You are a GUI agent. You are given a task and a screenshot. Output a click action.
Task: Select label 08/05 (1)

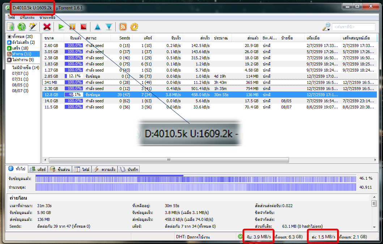pos(20,85)
